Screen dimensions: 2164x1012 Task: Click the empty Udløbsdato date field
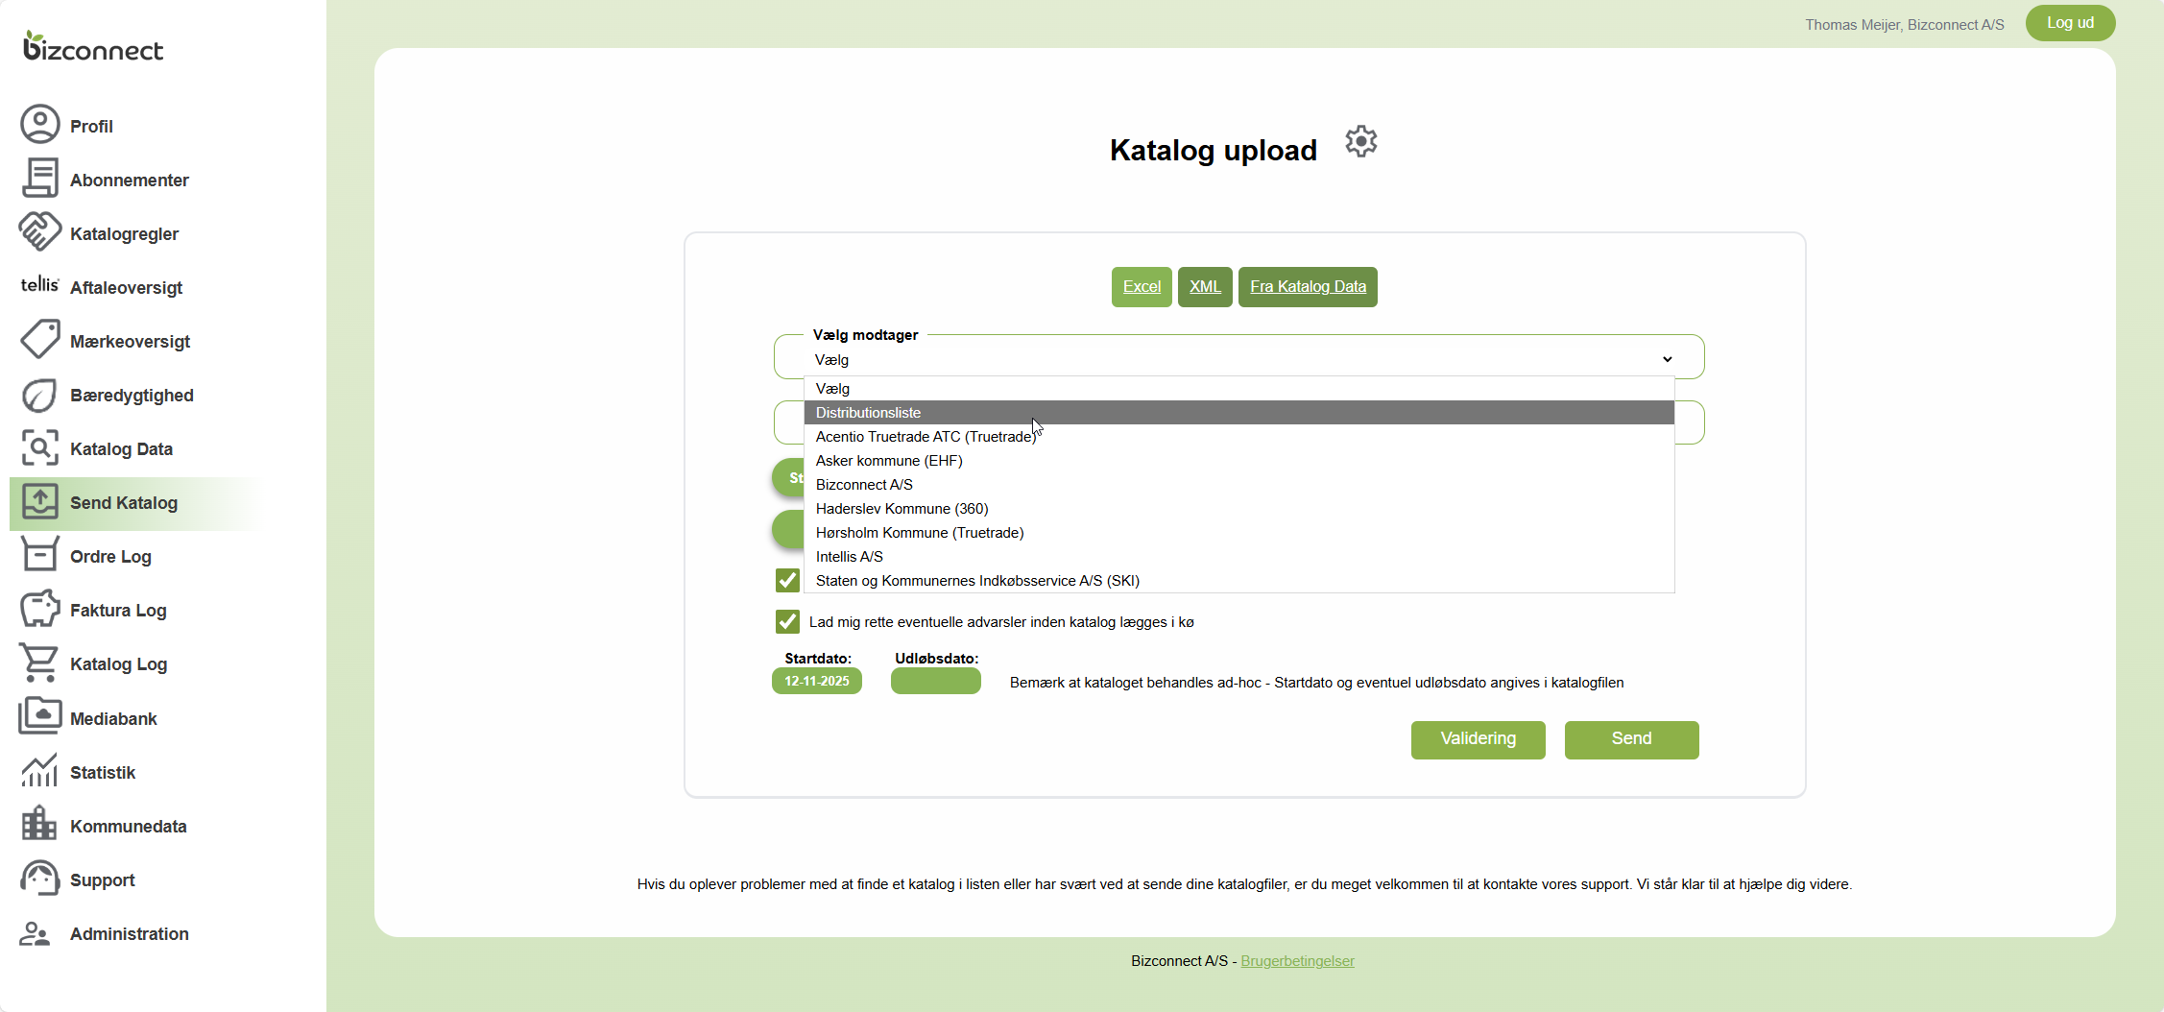coord(936,681)
